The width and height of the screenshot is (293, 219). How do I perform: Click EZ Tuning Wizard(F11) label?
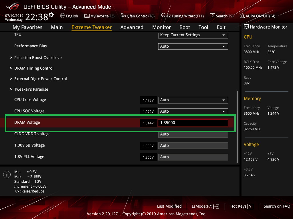[x=185, y=16]
